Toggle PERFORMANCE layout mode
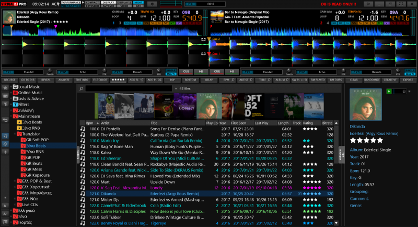 (x=71, y=3)
